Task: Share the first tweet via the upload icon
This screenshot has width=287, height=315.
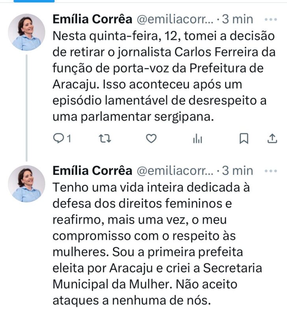Action: click(x=272, y=139)
